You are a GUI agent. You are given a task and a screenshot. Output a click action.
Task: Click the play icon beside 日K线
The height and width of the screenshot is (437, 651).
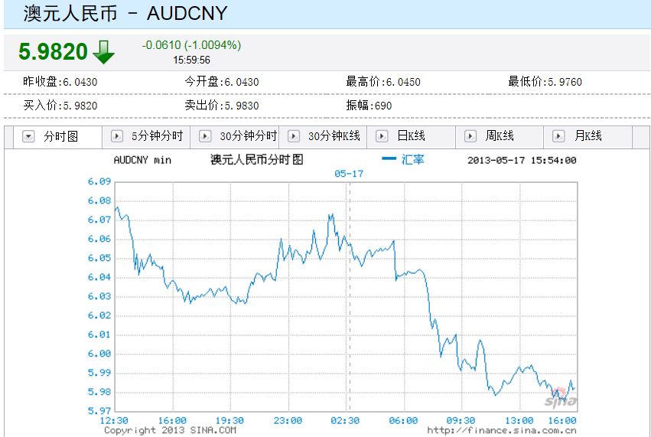click(382, 136)
